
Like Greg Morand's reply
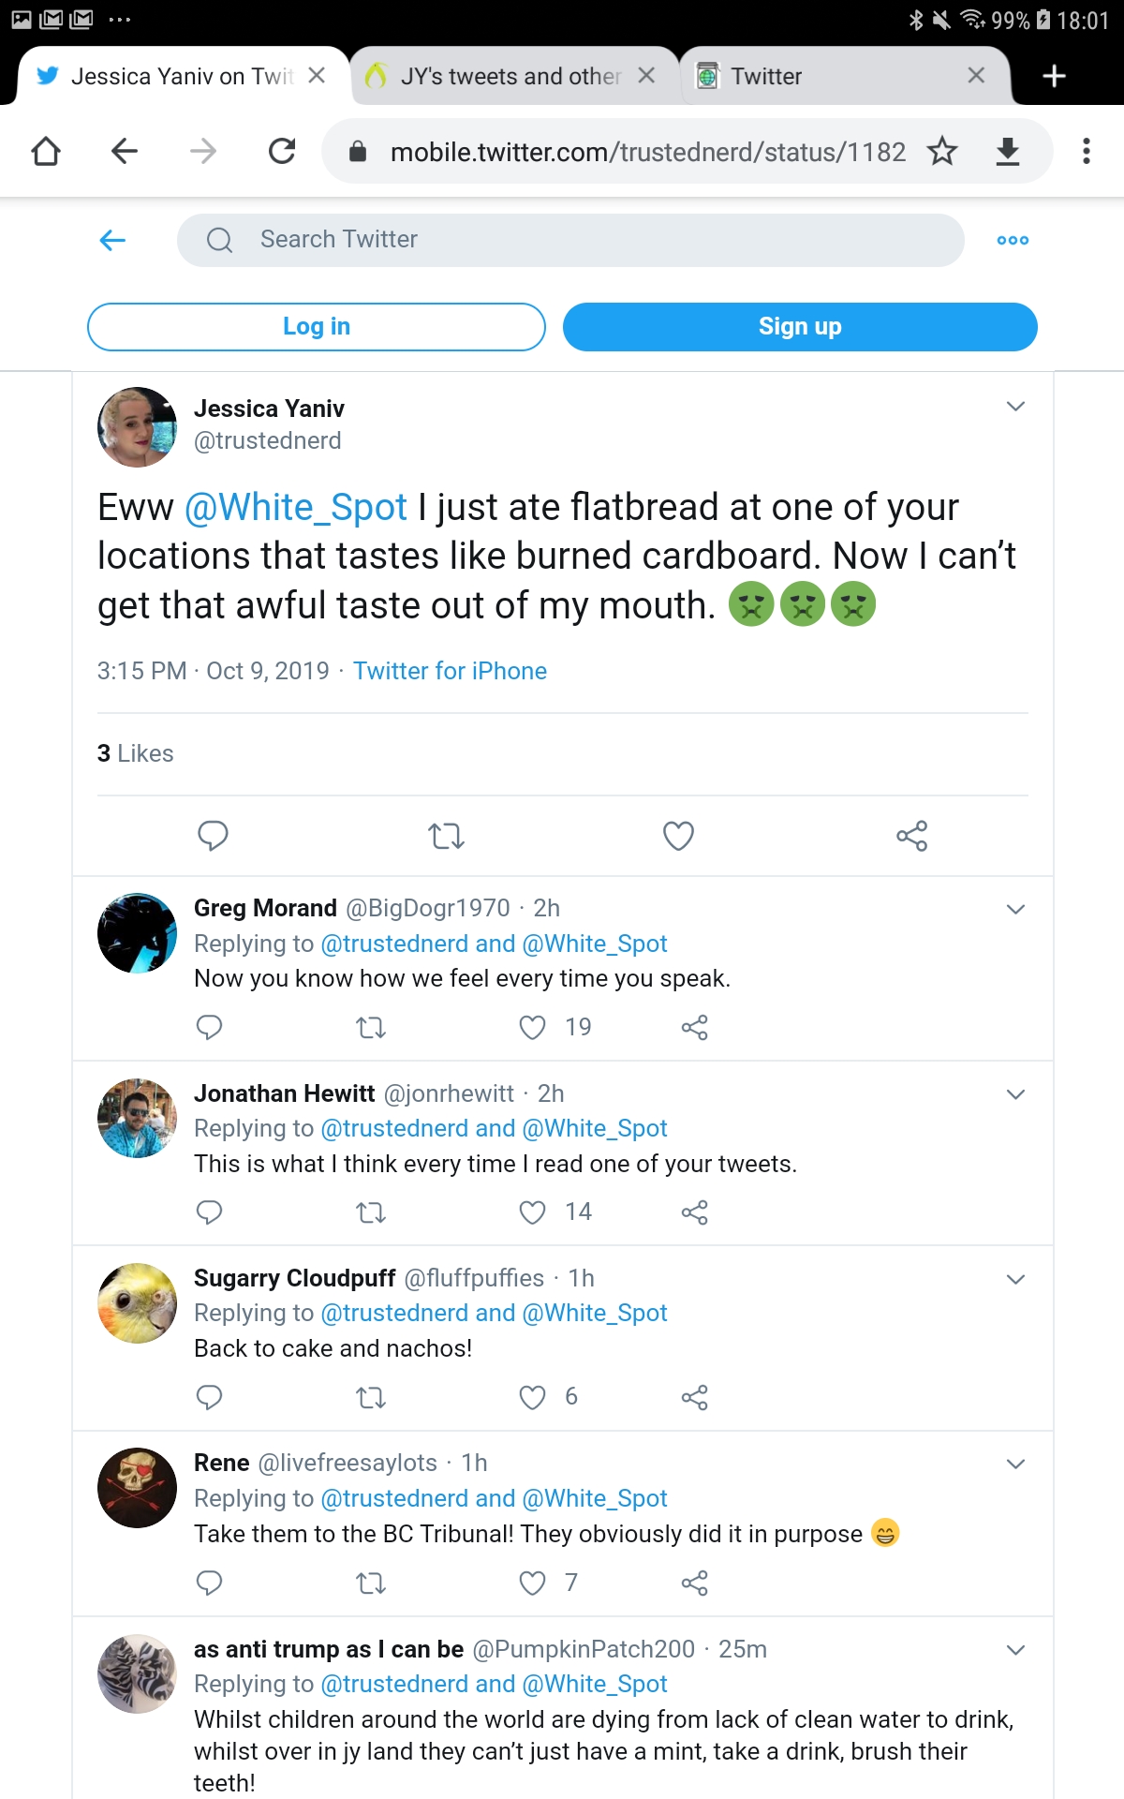(x=533, y=1028)
